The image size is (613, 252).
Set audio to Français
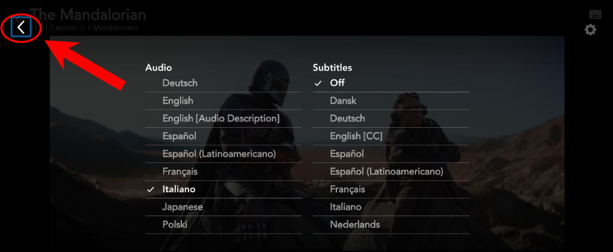click(223, 171)
